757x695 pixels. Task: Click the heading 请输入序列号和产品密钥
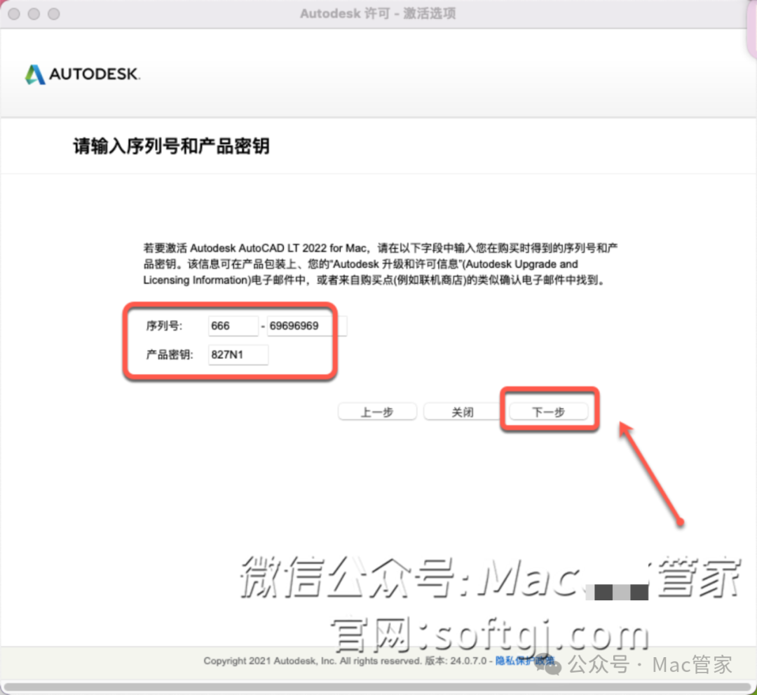click(x=172, y=146)
